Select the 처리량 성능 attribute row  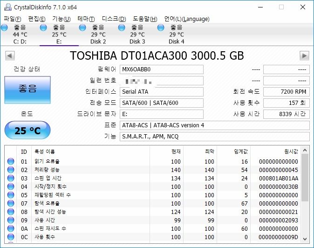coord(153,170)
